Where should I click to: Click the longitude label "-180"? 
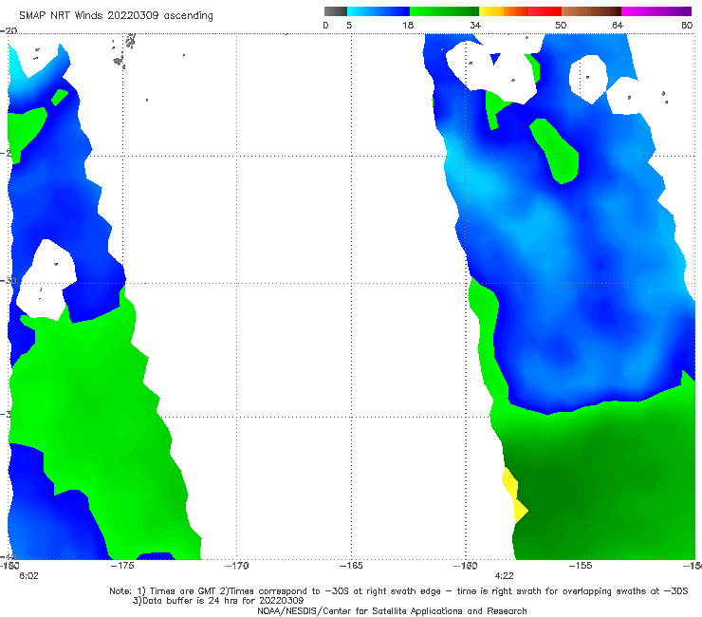click(9, 566)
